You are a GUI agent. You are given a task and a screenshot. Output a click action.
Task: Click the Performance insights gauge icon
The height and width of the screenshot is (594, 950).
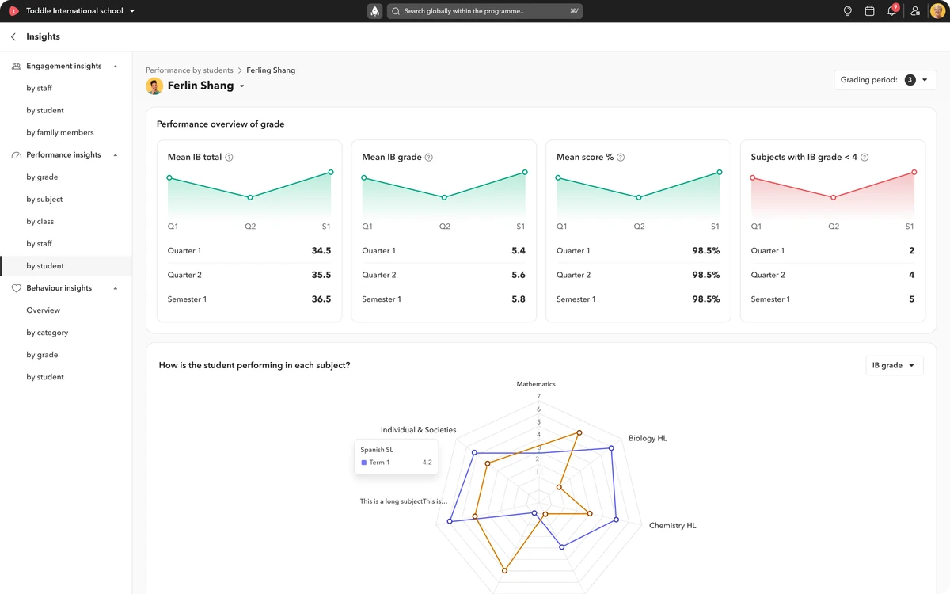16,155
